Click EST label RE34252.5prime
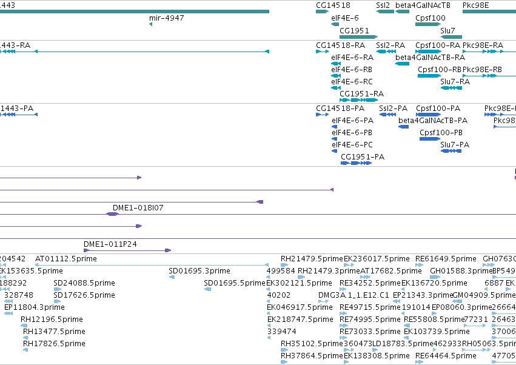Screen dimensions: 516x365 click(370, 283)
